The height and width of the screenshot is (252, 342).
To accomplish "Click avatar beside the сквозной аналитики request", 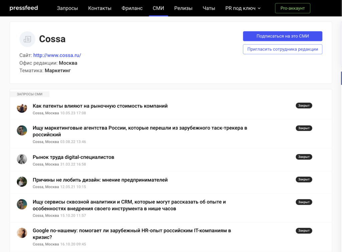I will pos(22,204).
